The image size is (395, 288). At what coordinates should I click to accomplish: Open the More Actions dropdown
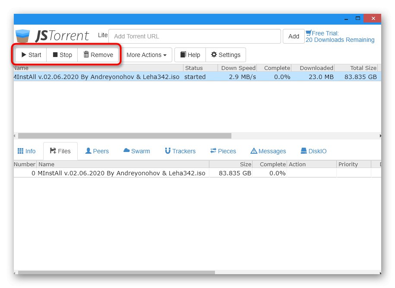(x=146, y=55)
